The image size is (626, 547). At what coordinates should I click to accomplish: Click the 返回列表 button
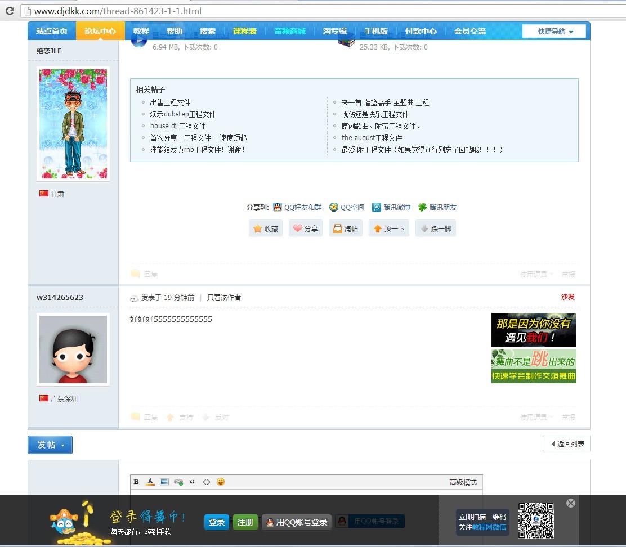[x=566, y=443]
